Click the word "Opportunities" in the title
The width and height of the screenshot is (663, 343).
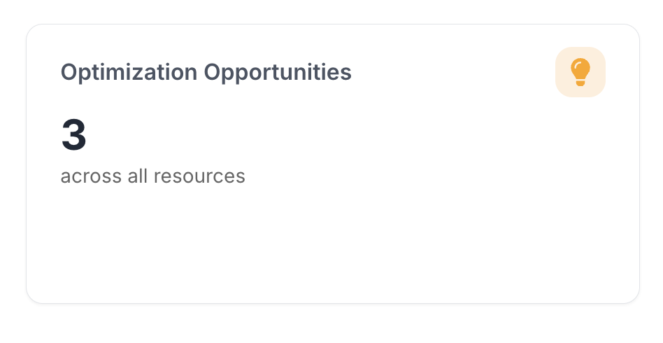click(x=277, y=72)
